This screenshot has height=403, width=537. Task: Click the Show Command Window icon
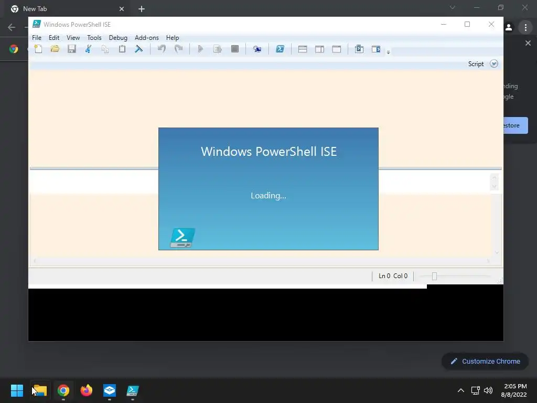click(359, 49)
